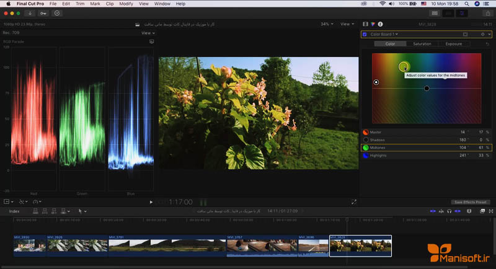This screenshot has width=496, height=269.
Task: Toggle solo headphones icon
Action: 449,211
